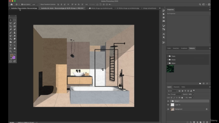
Task: Select the Magic Wand tool
Action: pyautogui.click(x=14, y=23)
